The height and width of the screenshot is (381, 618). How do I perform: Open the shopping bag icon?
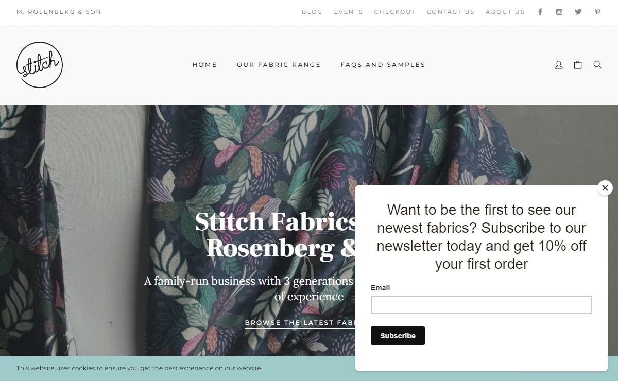click(x=578, y=65)
